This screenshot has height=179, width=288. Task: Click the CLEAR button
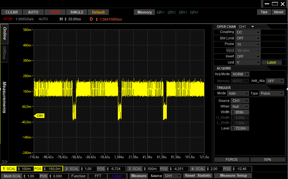[12, 12]
